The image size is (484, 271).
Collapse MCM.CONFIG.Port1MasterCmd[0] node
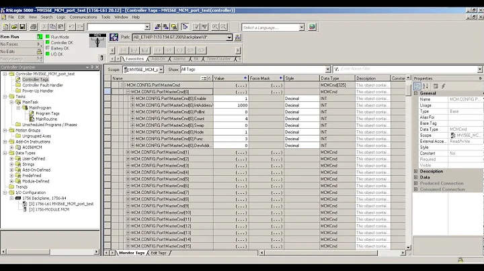[128, 92]
